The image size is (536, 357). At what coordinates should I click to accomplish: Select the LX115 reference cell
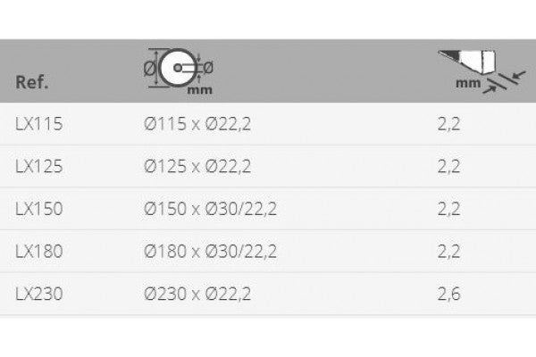[x=38, y=125]
